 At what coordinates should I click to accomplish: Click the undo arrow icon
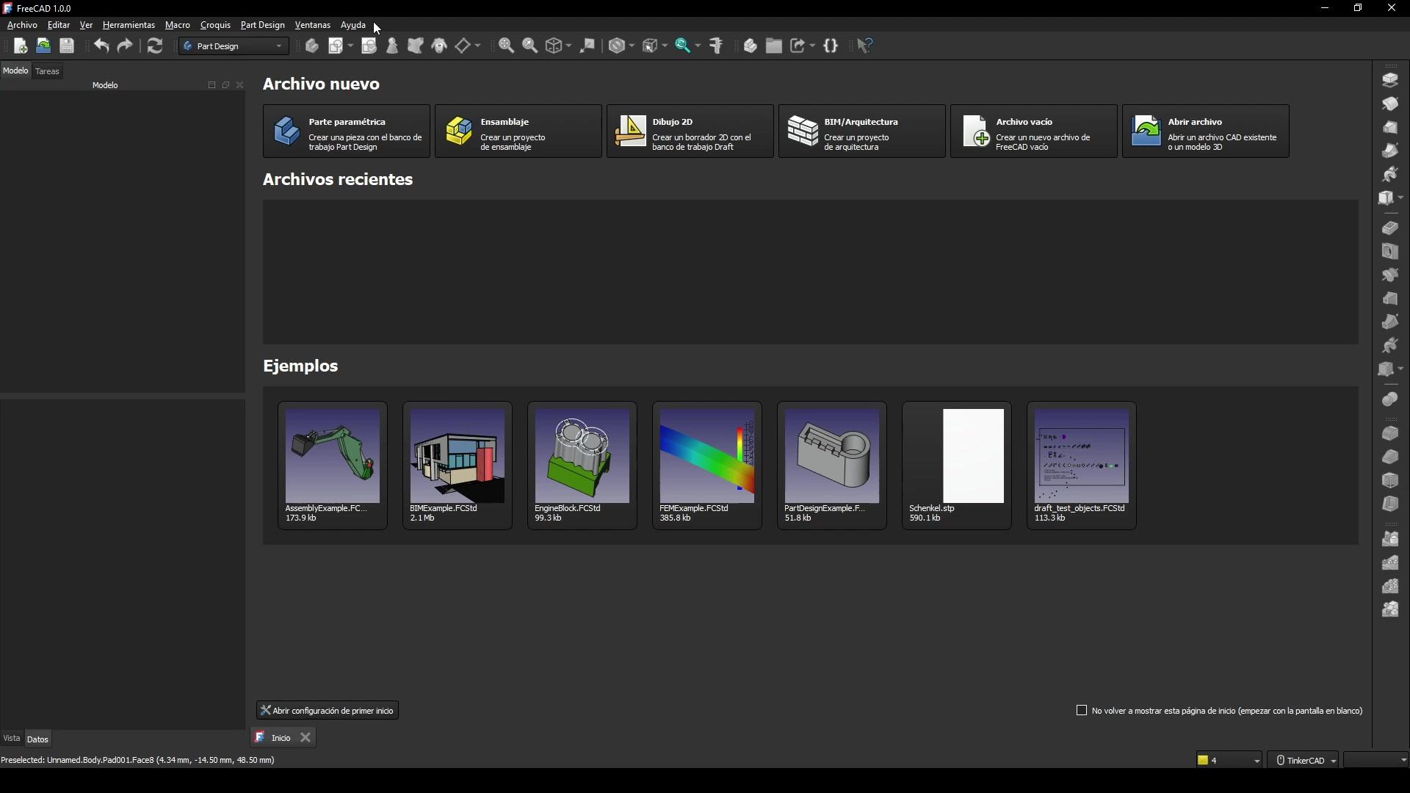point(101,46)
